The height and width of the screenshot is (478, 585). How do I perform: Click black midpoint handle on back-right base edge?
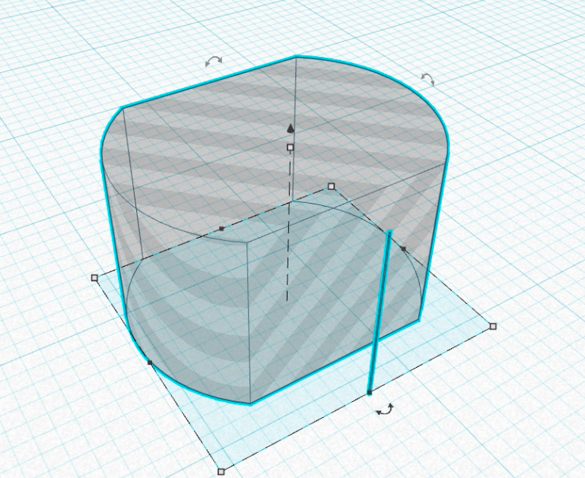403,248
